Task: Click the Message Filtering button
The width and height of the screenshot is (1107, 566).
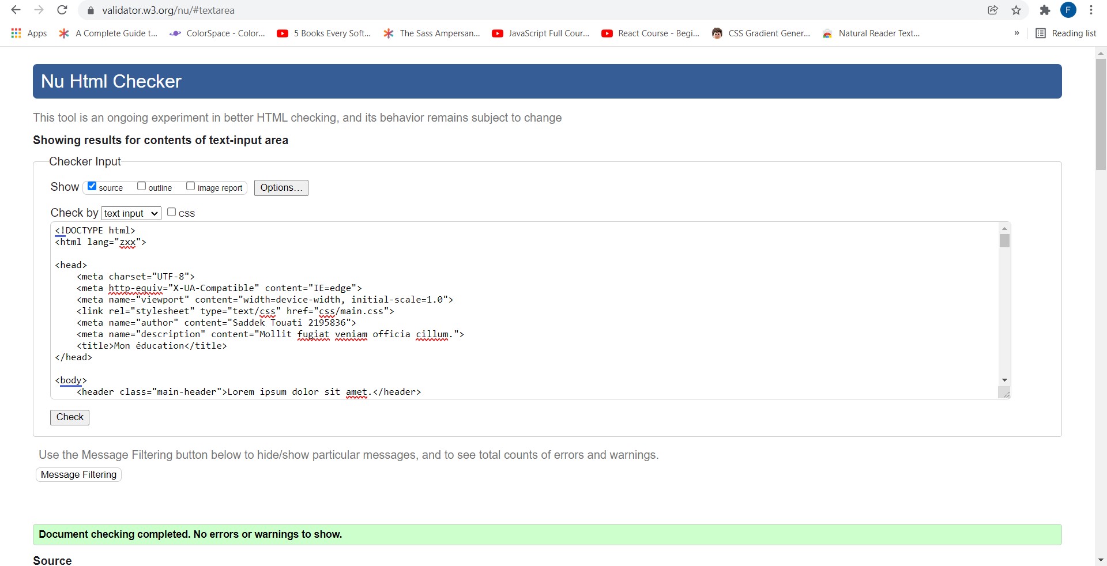Action: pyautogui.click(x=78, y=474)
